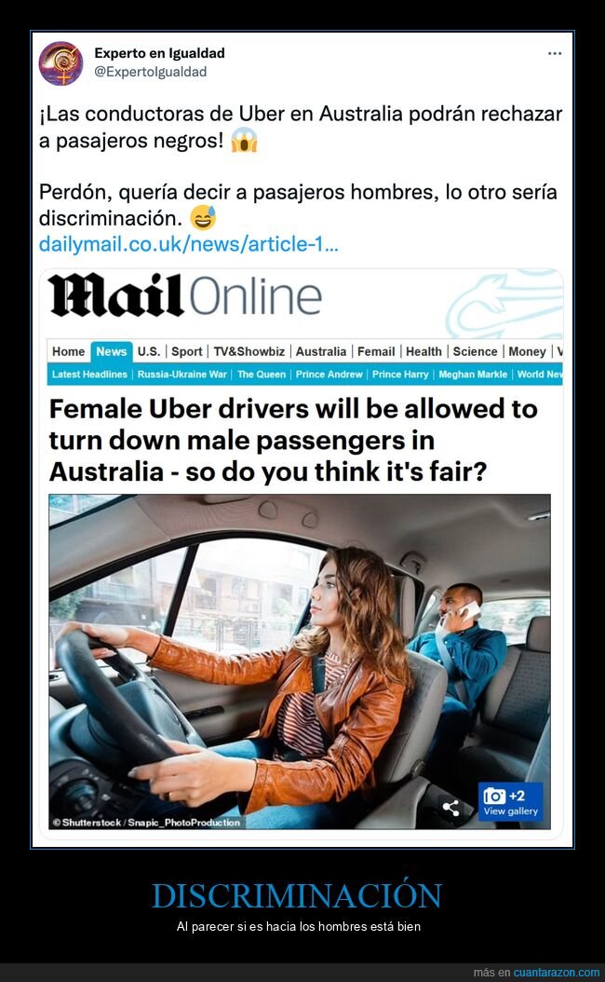Click the Prince Harry topic link
This screenshot has width=605, height=982.
coord(400,374)
